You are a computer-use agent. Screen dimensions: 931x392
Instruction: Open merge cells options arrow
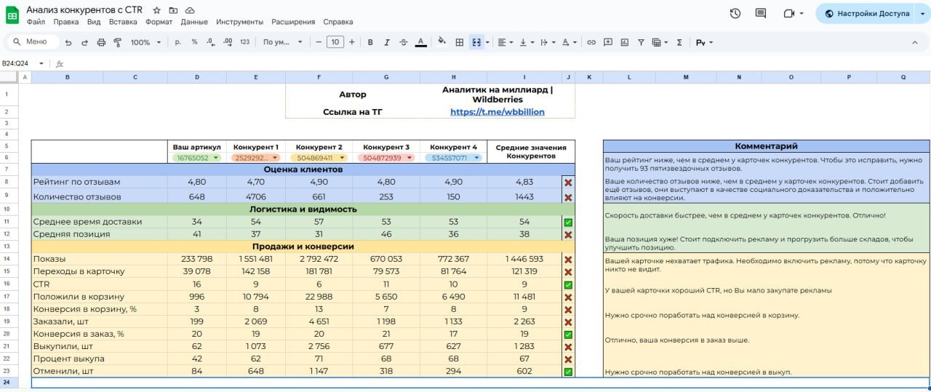tap(487, 42)
